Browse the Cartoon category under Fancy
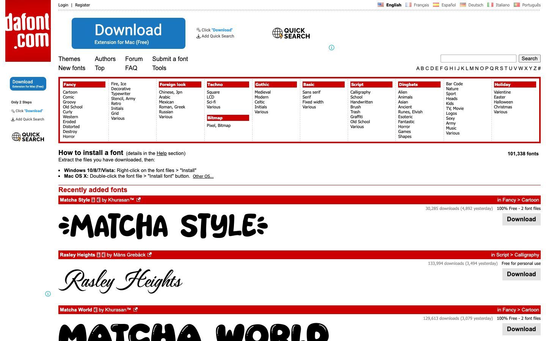Screen dimensions: 546x341 pos(70,92)
